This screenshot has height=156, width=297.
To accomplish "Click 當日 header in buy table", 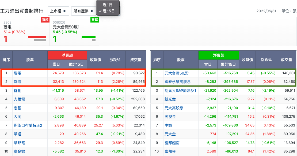I will pyautogui.click(x=56, y=64).
